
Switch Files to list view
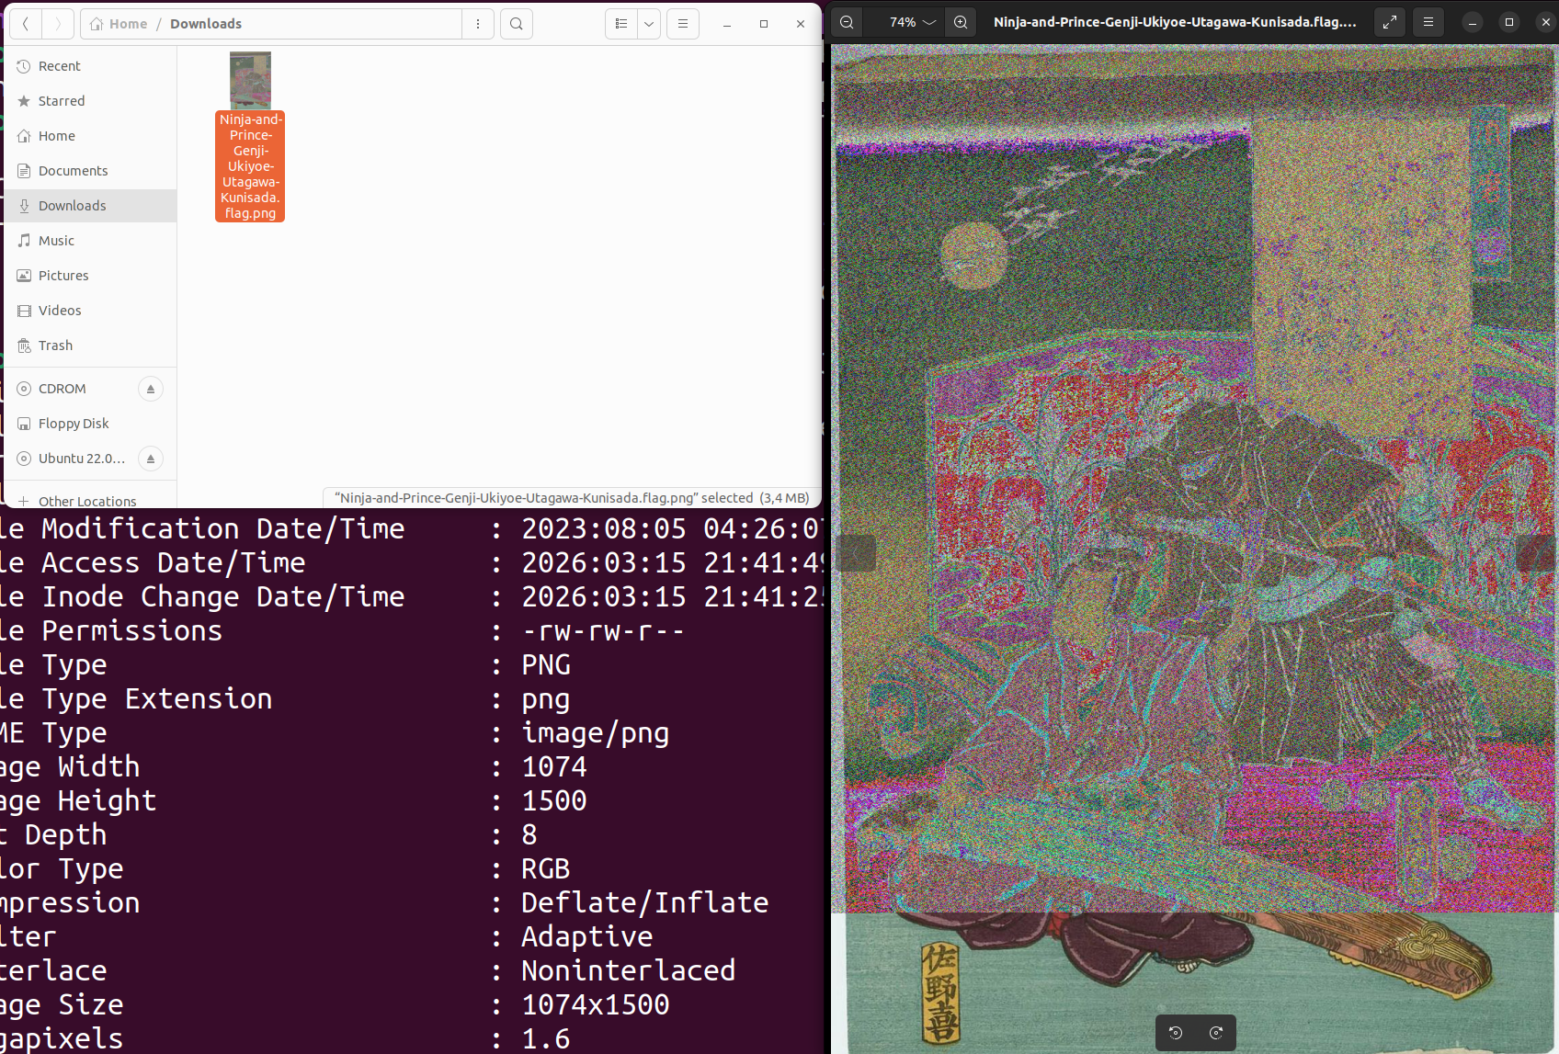click(621, 24)
